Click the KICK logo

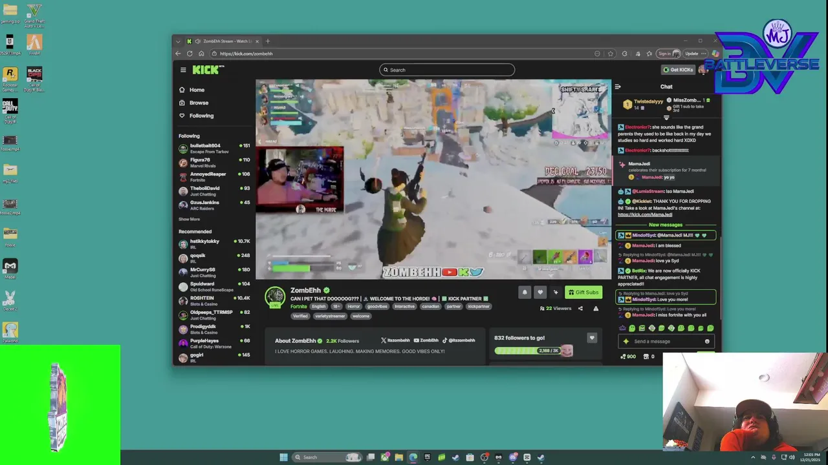(207, 70)
